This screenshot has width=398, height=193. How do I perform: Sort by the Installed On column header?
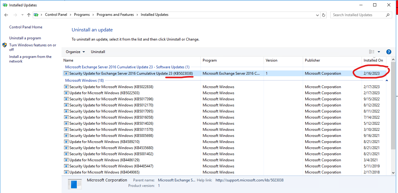374,60
